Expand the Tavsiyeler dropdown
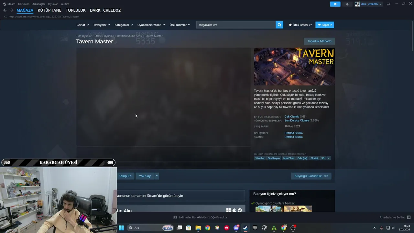This screenshot has height=233, width=414. [102, 25]
